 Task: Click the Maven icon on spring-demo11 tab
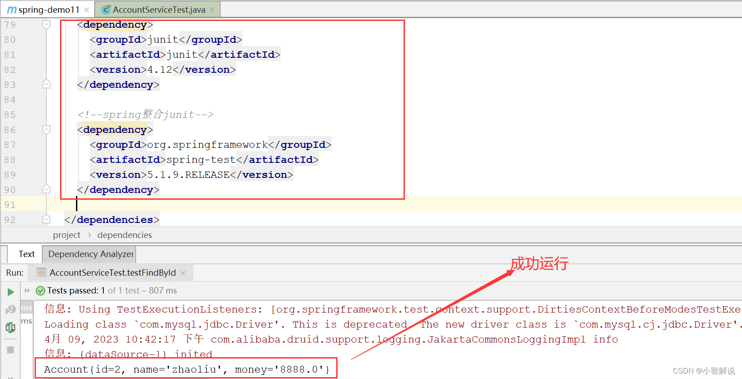[x=11, y=10]
